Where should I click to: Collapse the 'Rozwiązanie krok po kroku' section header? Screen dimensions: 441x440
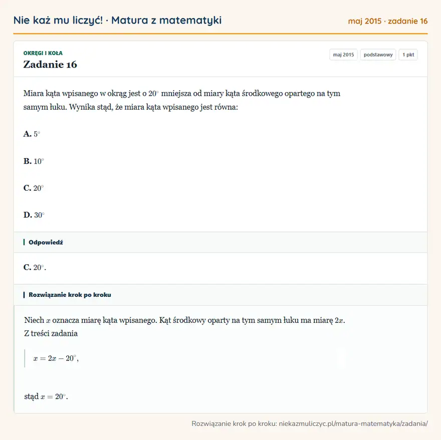pyautogui.click(x=220, y=295)
